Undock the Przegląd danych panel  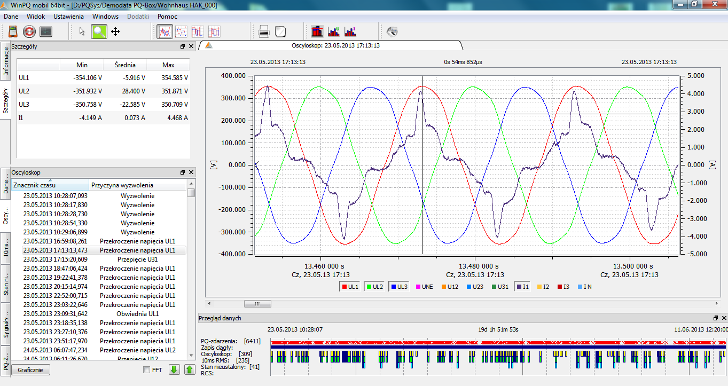tap(715, 318)
